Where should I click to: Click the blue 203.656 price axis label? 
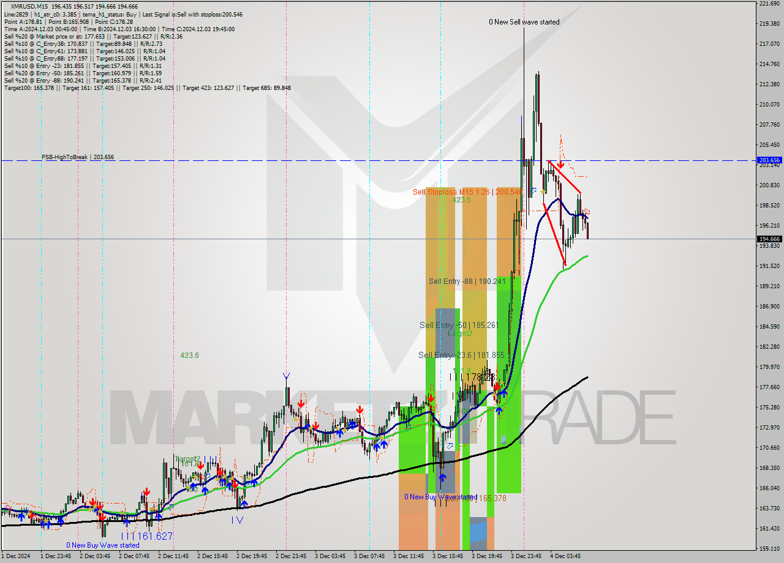[770, 160]
